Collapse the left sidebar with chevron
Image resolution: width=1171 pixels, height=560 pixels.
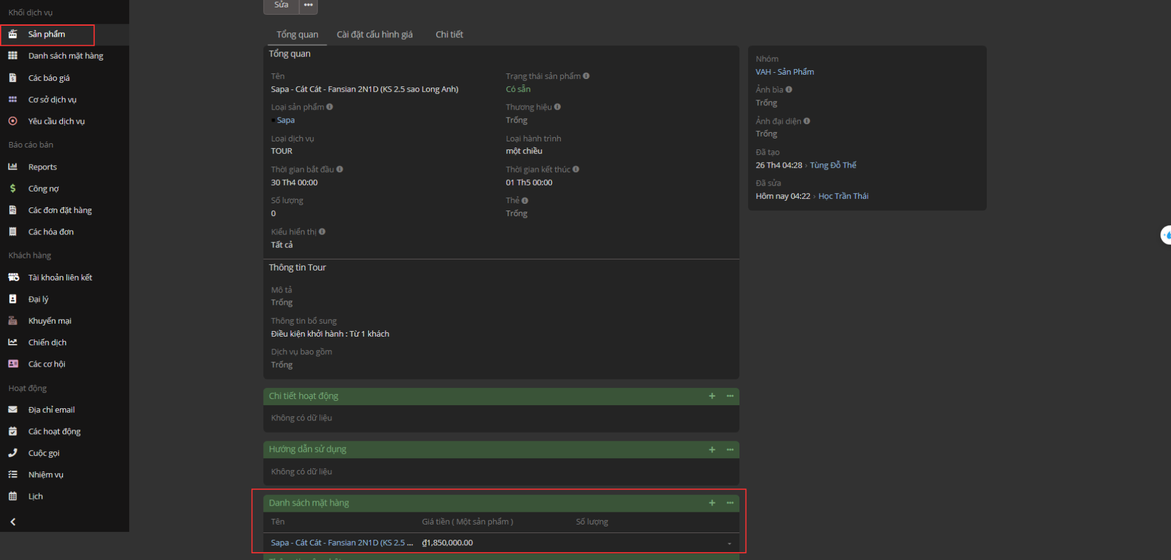[13, 522]
